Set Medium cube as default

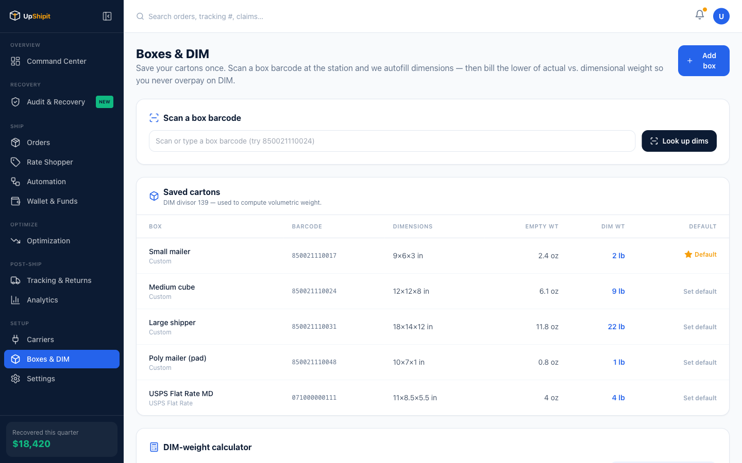point(700,291)
